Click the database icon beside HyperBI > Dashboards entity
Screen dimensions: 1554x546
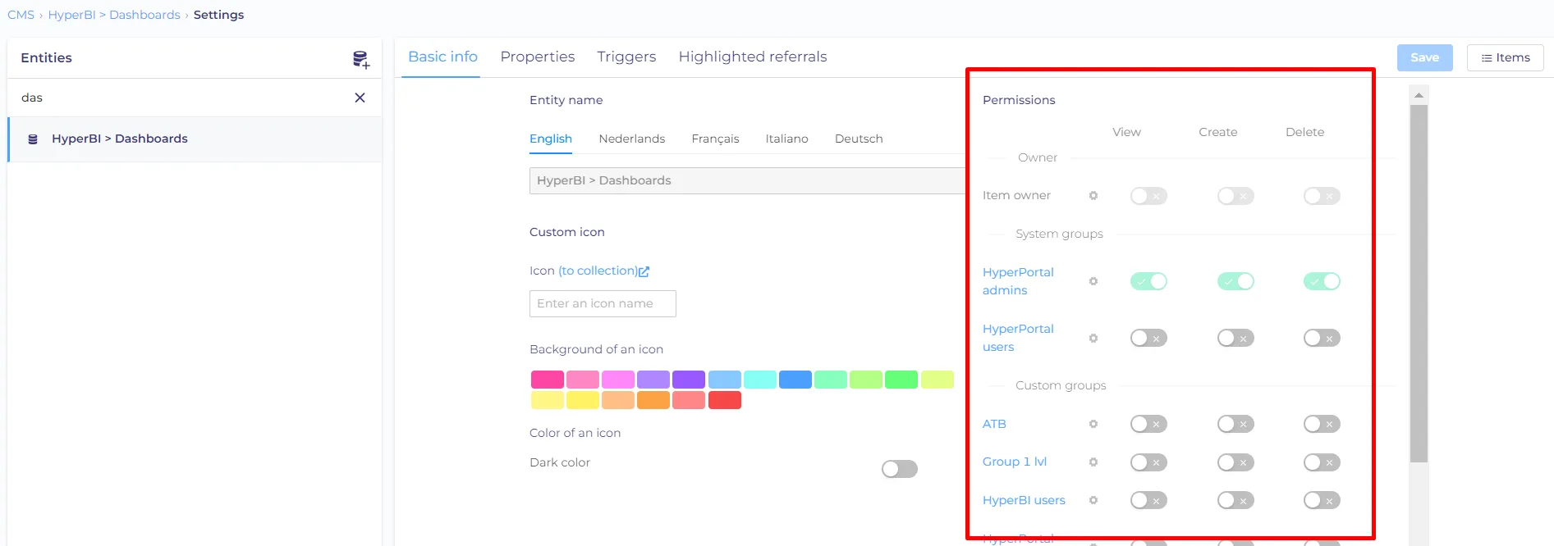(x=33, y=139)
